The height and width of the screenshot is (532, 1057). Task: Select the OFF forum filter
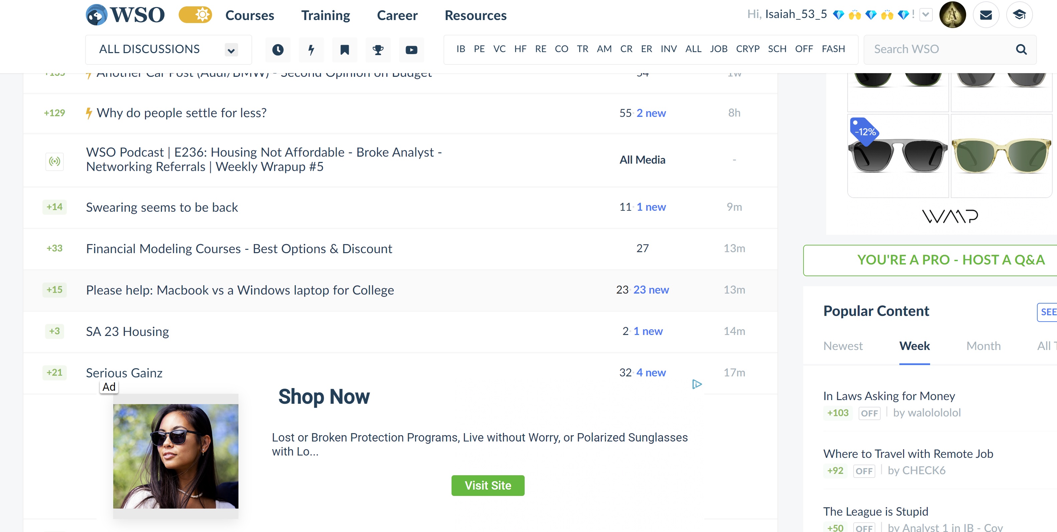coord(804,49)
